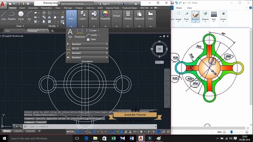Viewport: 253px width, 142px height.
Task: Expand the Draw panel dropdown
Action: [20, 26]
